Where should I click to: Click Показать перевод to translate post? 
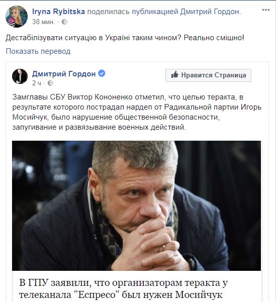click(x=38, y=51)
